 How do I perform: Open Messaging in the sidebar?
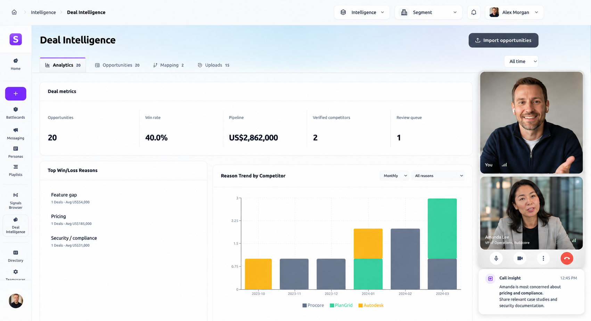pyautogui.click(x=16, y=134)
